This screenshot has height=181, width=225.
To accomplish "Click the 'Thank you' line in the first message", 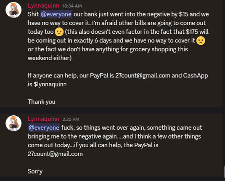I will tap(42, 102).
